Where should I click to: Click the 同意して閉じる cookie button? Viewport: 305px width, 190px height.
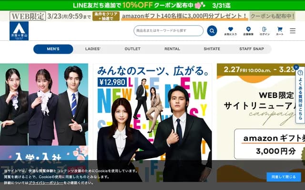tap(284, 177)
